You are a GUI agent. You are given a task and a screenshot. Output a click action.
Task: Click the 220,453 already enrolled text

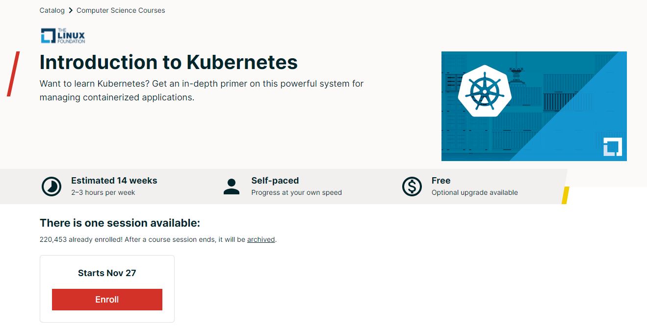81,240
